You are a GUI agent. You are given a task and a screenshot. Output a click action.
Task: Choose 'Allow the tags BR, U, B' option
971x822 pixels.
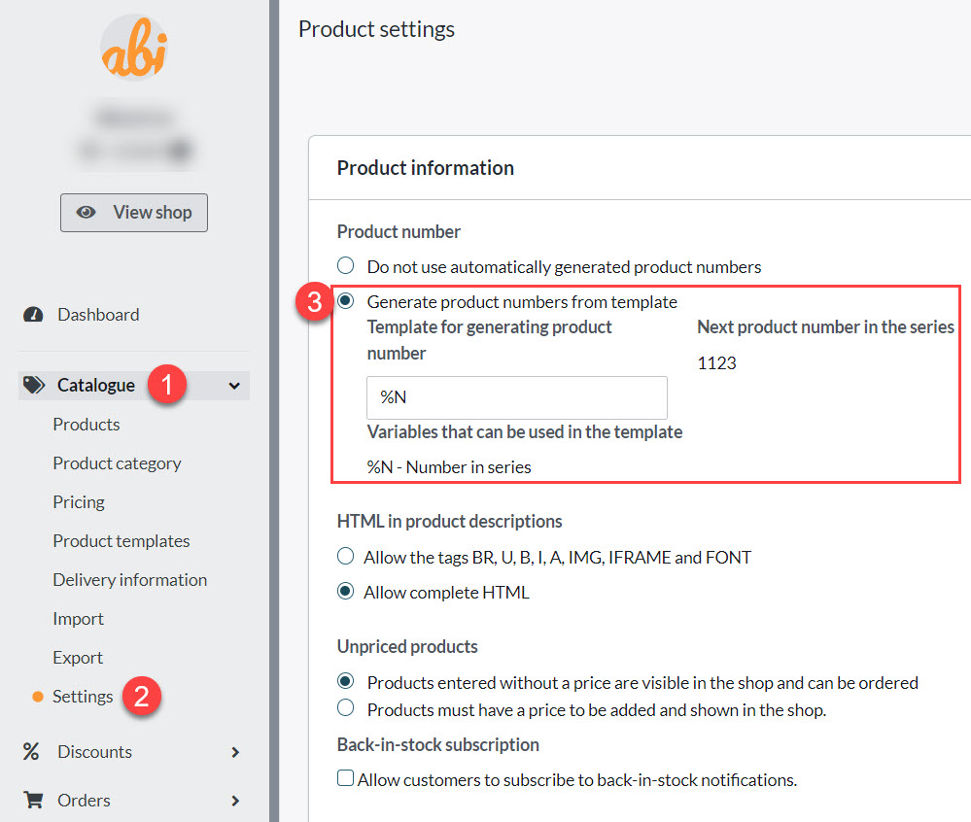345,558
